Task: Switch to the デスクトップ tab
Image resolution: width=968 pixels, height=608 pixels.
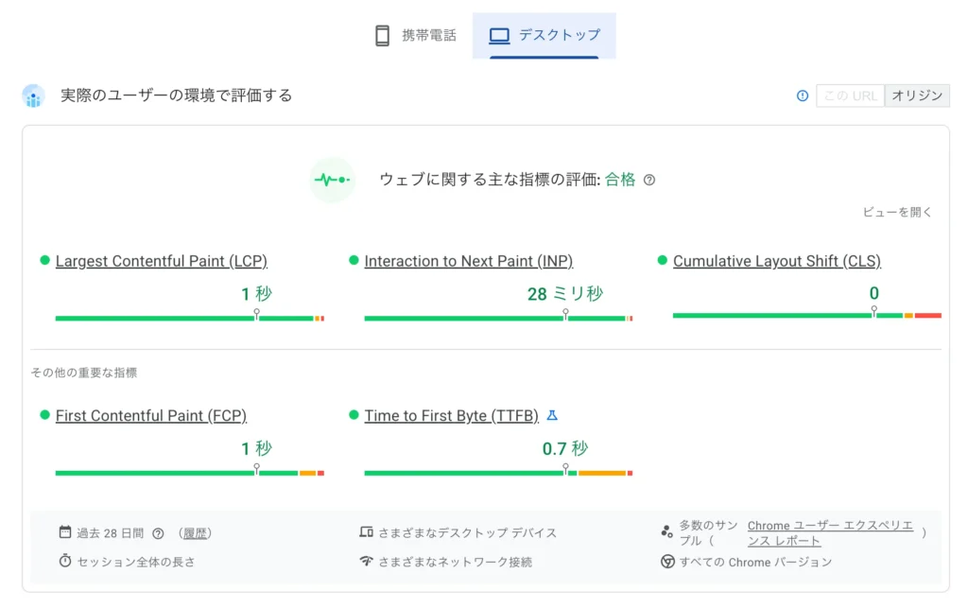Action: point(544,35)
